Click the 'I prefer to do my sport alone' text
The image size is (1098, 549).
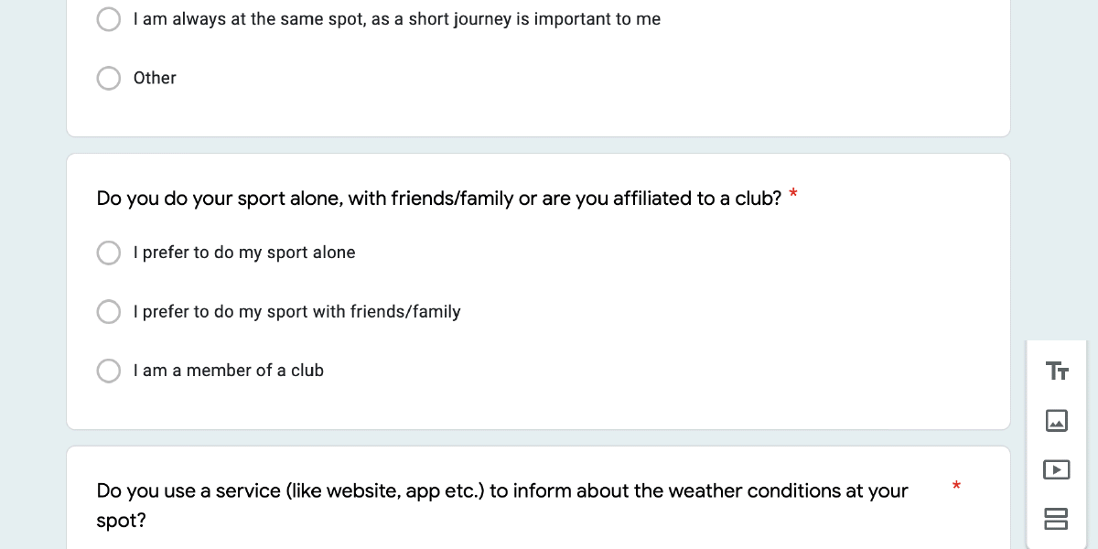[x=243, y=253]
